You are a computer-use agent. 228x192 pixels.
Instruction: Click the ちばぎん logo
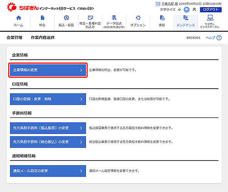[x=23, y=7]
